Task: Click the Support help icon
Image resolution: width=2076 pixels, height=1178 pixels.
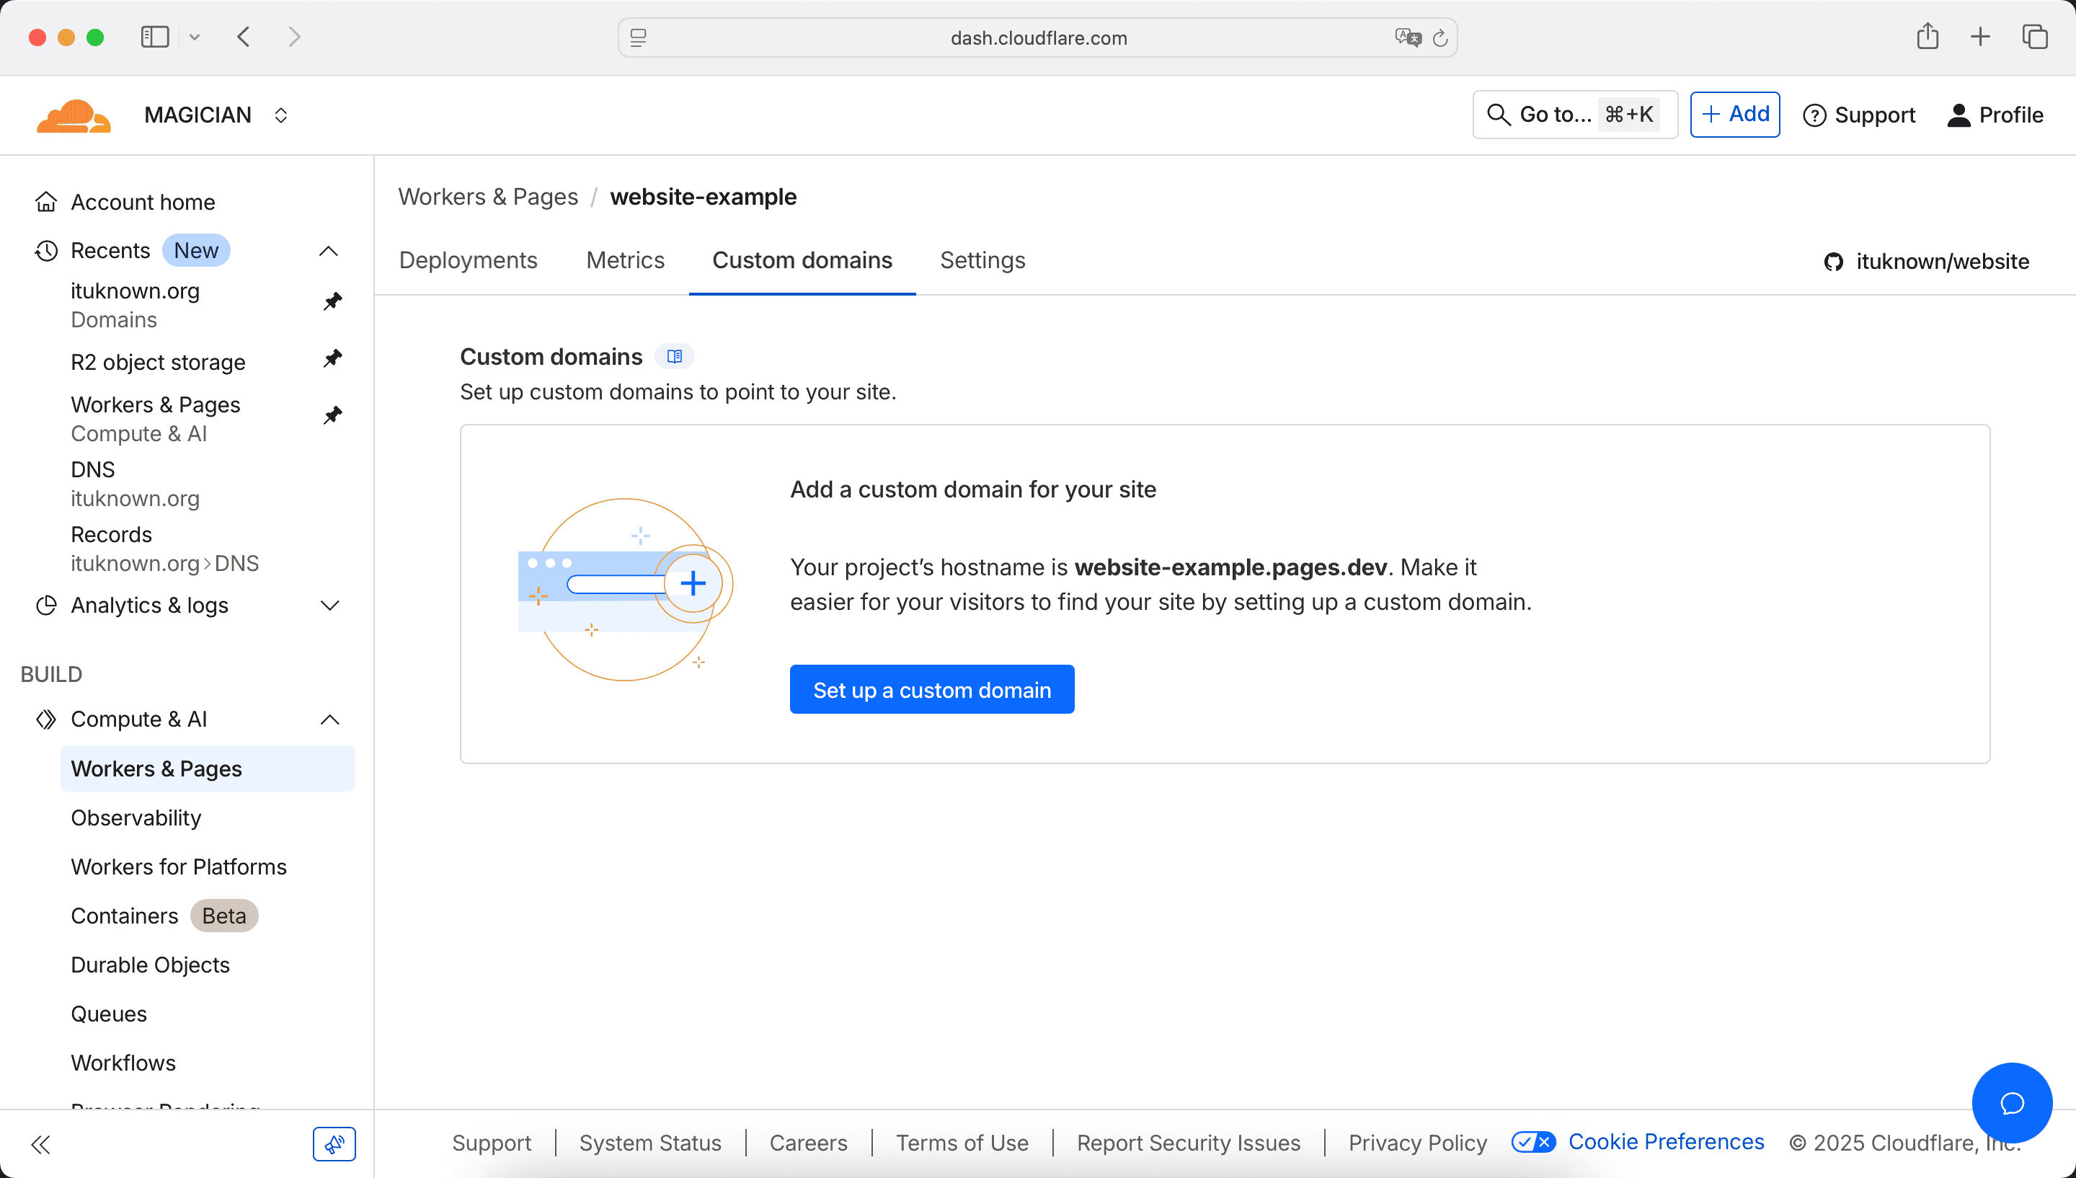Action: pos(1814,114)
